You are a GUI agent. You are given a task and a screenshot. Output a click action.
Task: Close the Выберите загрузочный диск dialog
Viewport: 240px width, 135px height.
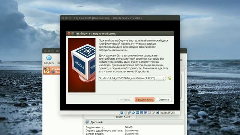coord(69,33)
